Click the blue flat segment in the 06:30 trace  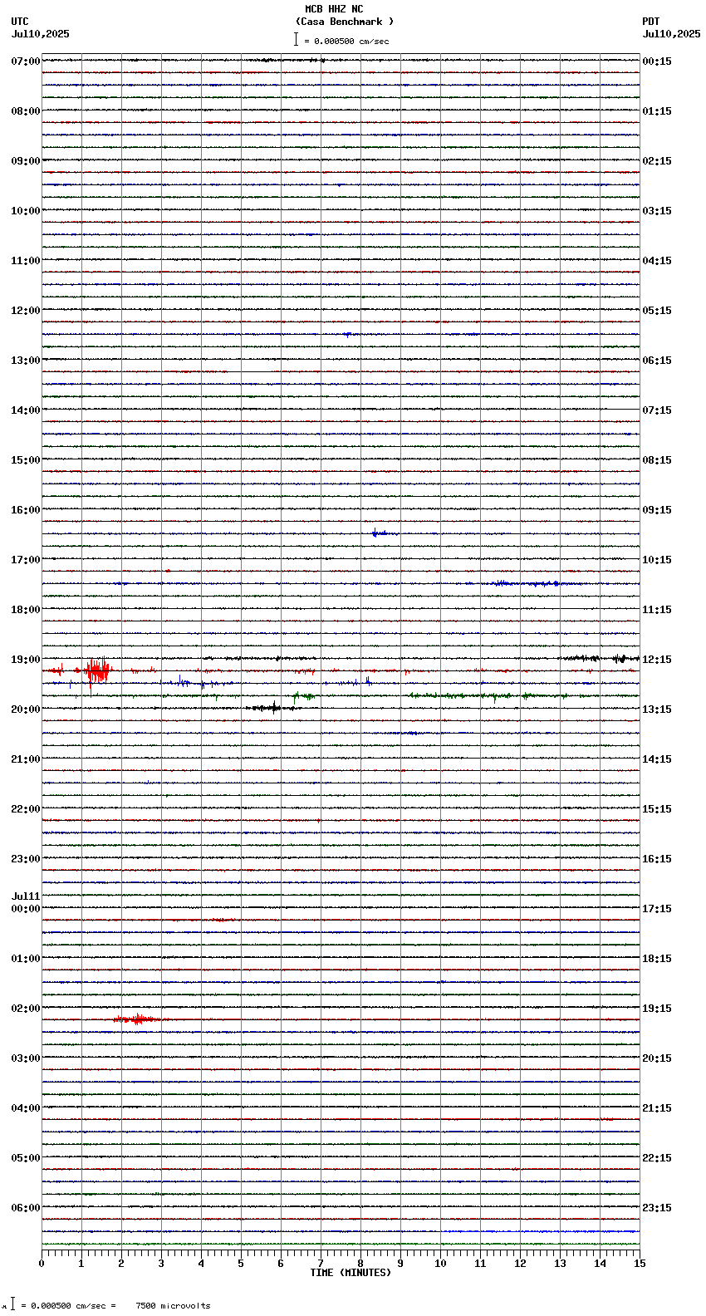540,1231
